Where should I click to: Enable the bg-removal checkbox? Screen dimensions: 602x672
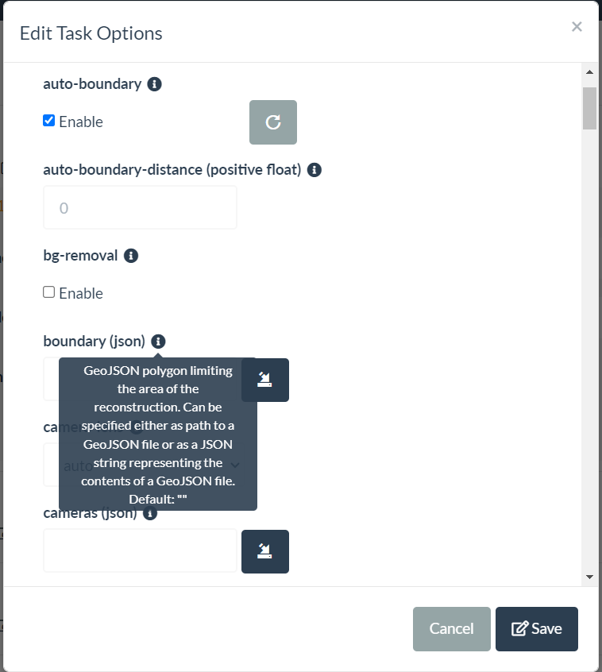[49, 292]
